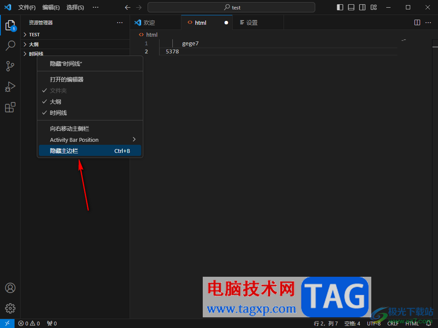Change encoding via UTF-8
Image resolution: width=438 pixels, height=328 pixels.
[x=374, y=323]
